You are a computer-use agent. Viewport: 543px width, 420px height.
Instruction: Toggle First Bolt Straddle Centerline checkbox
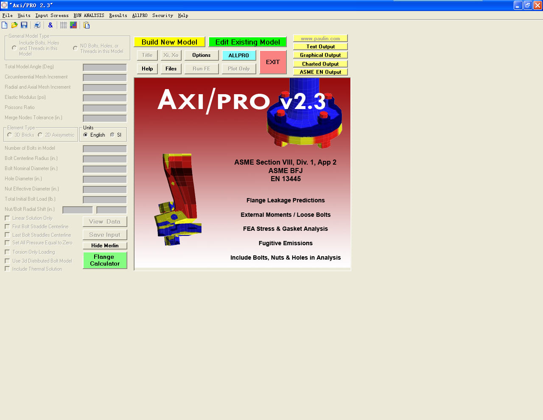tap(7, 227)
